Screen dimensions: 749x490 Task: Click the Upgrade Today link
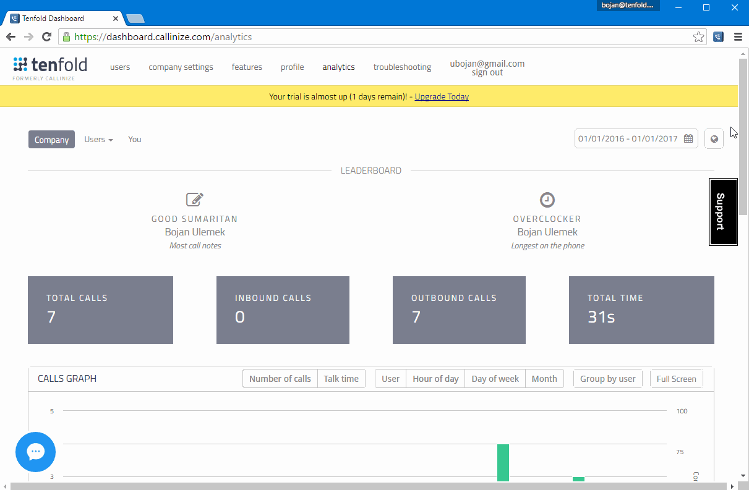(x=442, y=96)
